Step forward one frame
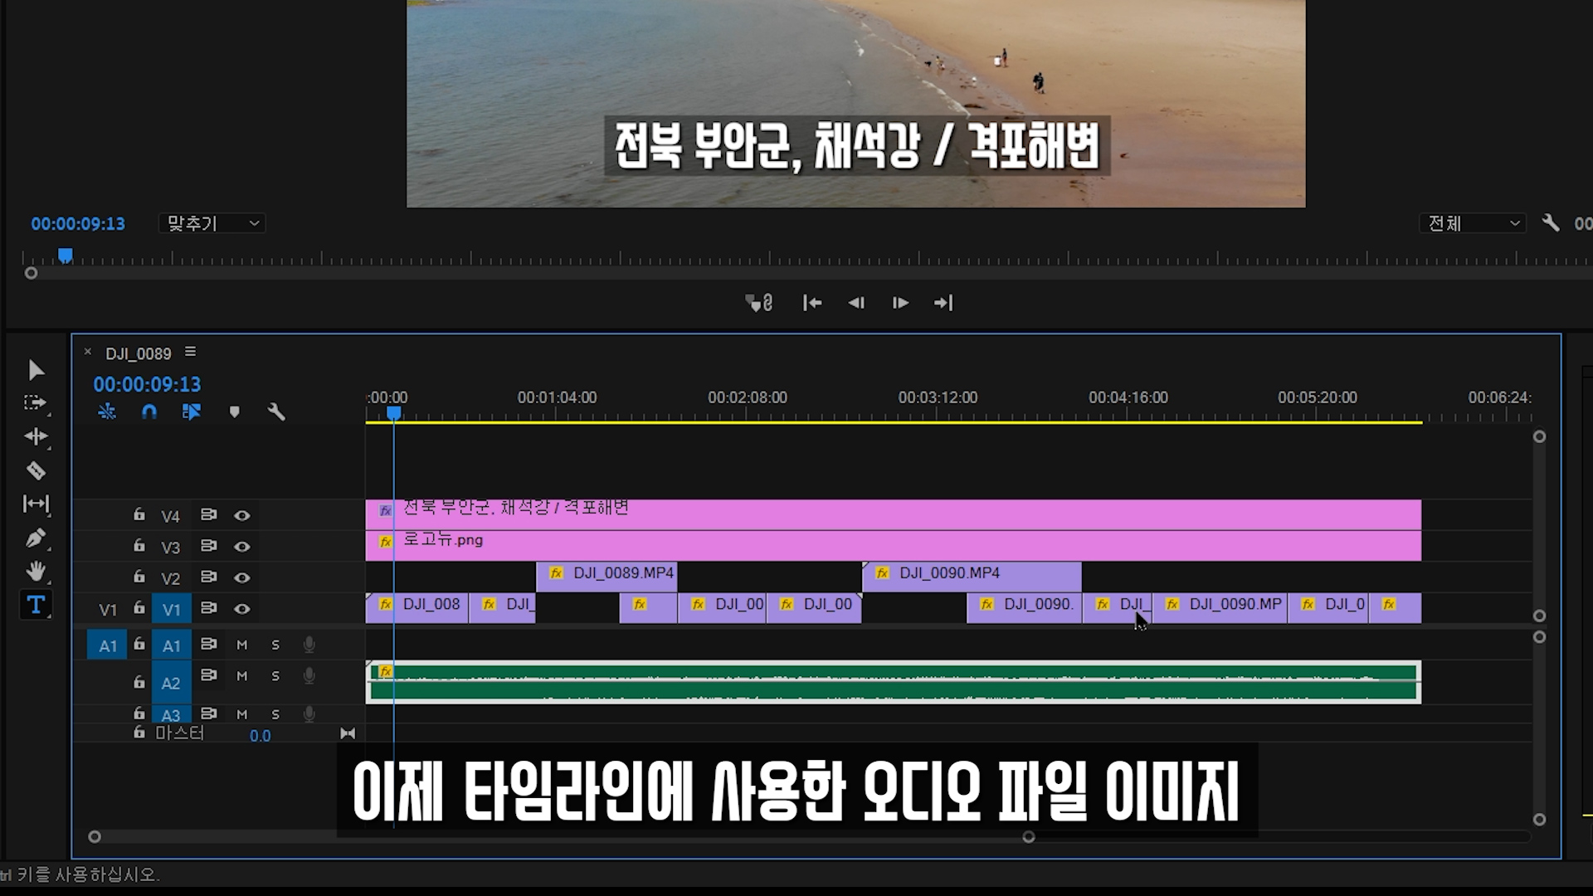1593x896 pixels. 900,303
